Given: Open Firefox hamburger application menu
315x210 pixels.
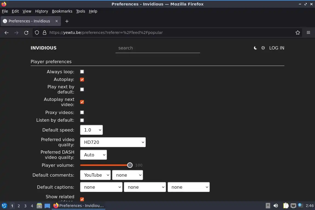Looking at the screenshot, I should [x=308, y=33].
